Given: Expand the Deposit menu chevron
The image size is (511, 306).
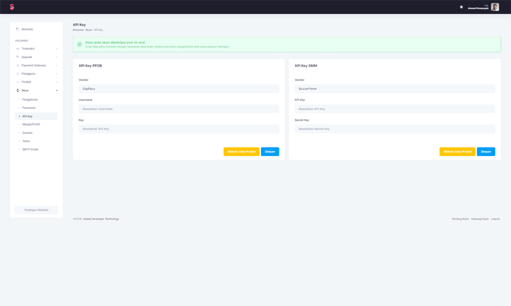Looking at the screenshot, I should 57,57.
